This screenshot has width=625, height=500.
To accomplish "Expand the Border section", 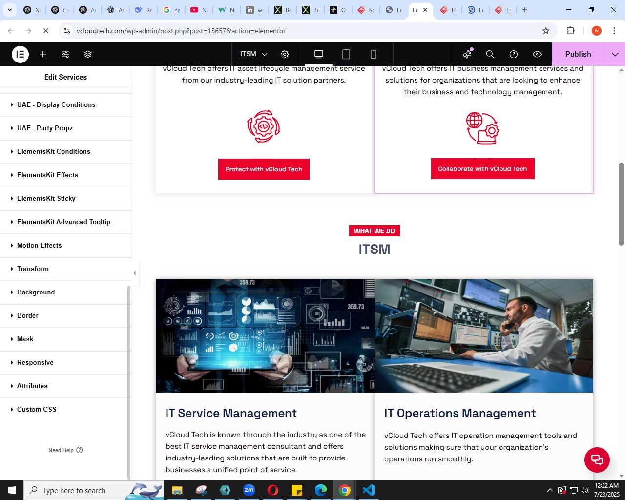I will click(65, 315).
